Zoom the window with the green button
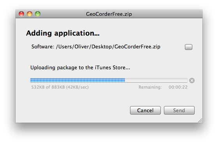The width and height of the screenshot is (218, 144). tap(38, 14)
